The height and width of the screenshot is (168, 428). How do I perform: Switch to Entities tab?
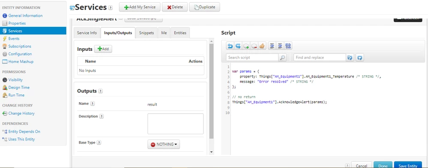pos(180,32)
